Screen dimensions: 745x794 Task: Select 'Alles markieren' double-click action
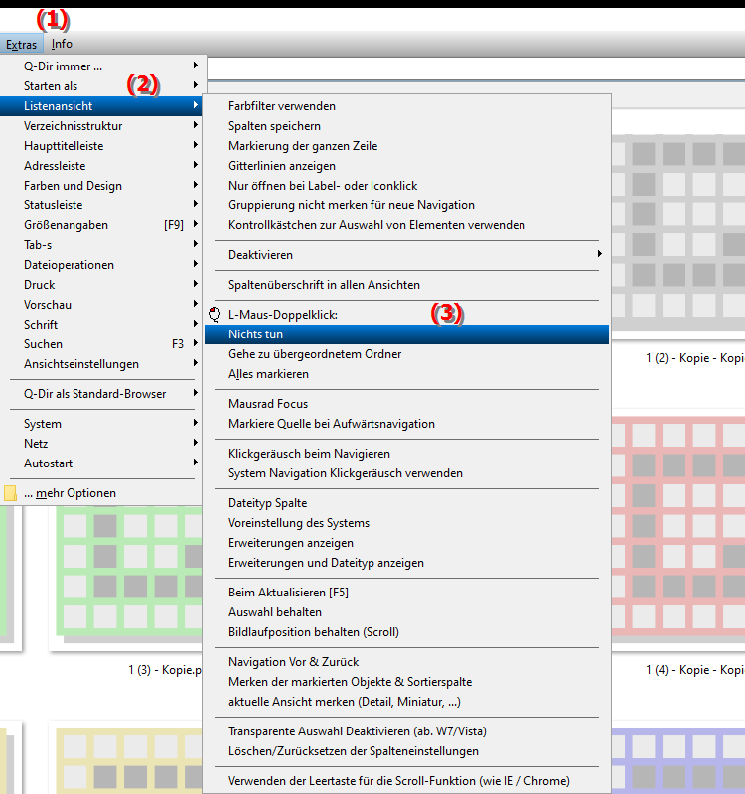coord(406,374)
